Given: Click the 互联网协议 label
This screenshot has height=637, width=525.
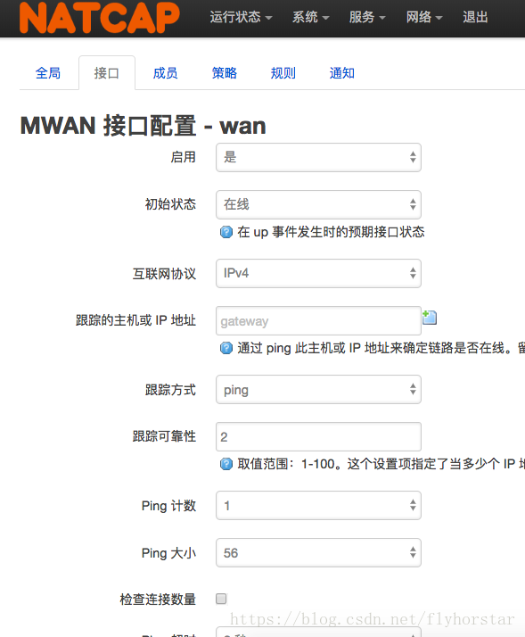Looking at the screenshot, I should (x=164, y=273).
